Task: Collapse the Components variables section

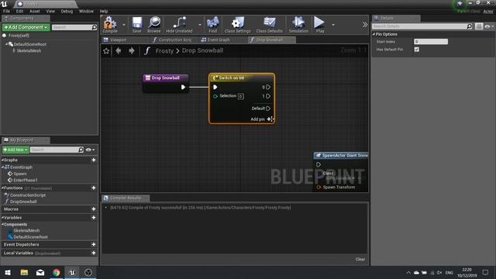Action: 3,224
